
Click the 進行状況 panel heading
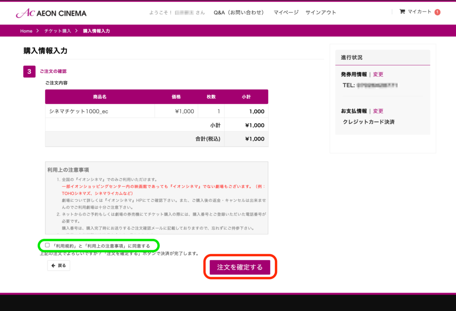(x=352, y=57)
